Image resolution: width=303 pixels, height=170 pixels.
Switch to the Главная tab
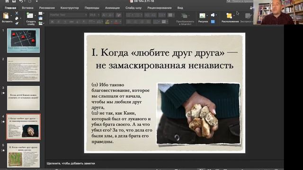click(x=10, y=8)
